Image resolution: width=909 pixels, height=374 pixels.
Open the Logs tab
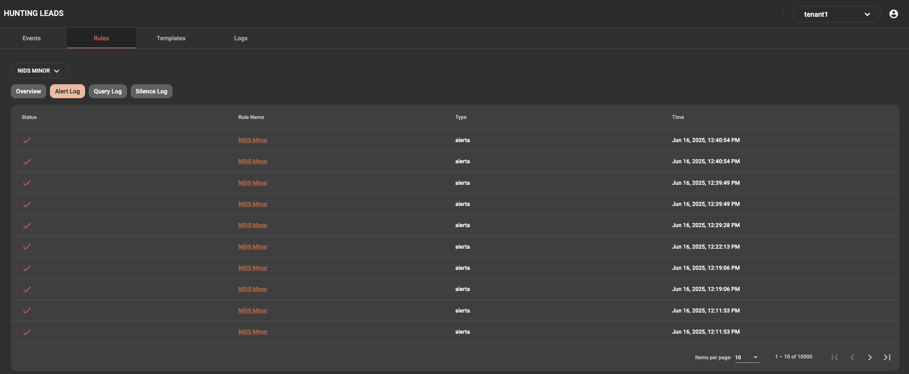241,38
